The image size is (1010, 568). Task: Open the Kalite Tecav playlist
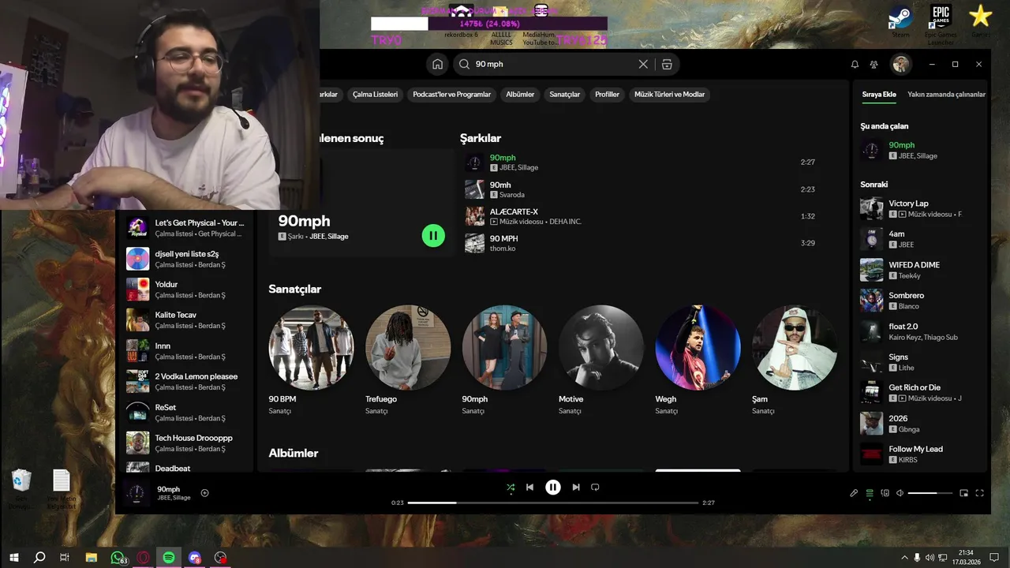pos(185,320)
